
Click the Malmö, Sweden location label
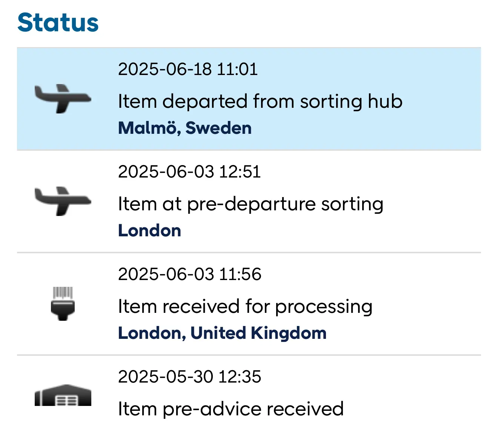tap(185, 128)
